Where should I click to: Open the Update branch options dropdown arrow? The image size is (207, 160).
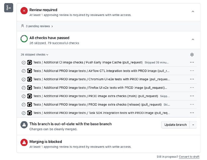[193, 125]
